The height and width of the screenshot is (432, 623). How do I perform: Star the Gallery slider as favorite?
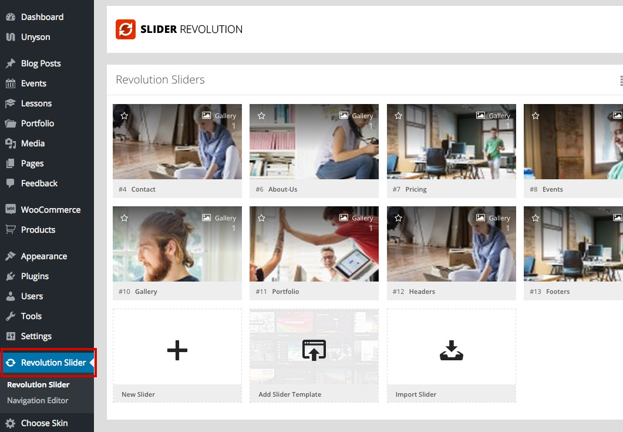coord(124,218)
